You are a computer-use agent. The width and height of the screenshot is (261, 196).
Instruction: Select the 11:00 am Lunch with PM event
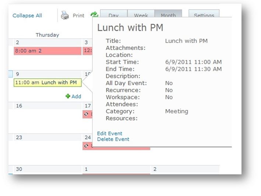pyautogui.click(x=47, y=83)
